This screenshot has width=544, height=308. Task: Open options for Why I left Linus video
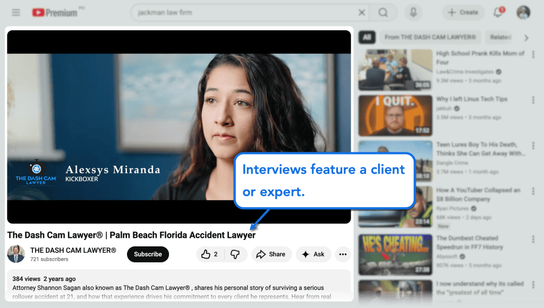pyautogui.click(x=533, y=100)
